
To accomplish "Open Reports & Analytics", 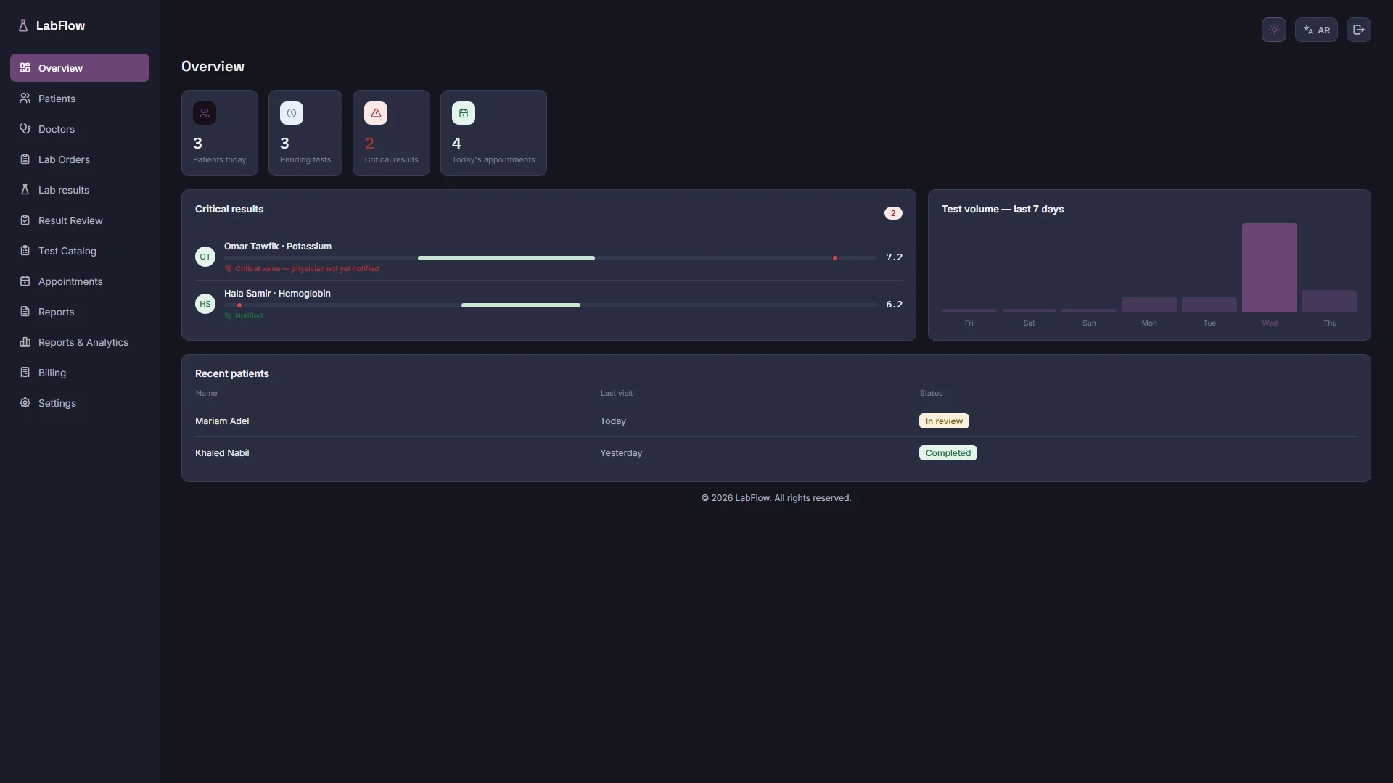I will [80, 341].
